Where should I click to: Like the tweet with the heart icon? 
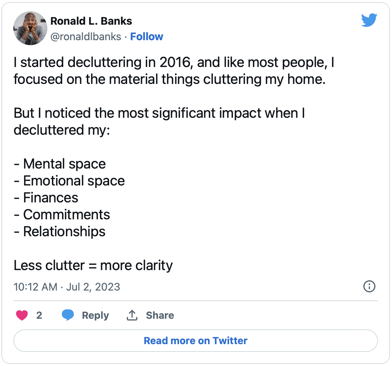click(22, 315)
